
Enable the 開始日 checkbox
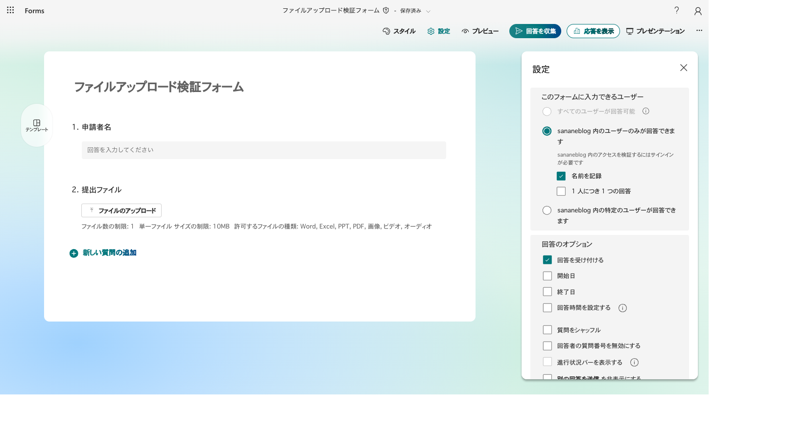[548, 276]
